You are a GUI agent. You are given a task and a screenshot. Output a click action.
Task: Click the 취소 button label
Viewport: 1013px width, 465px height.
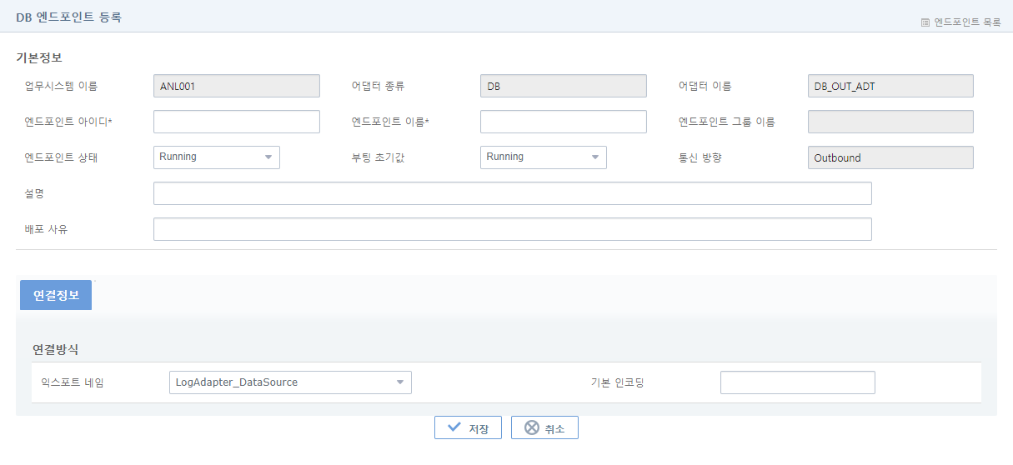pos(555,428)
